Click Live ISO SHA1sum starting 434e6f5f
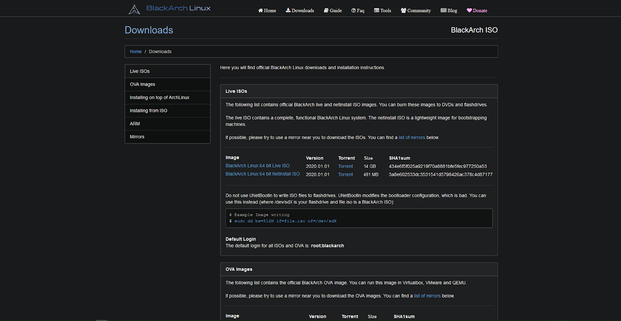 (x=438, y=166)
